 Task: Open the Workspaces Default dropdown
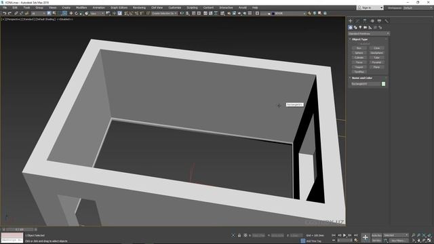coord(418,7)
